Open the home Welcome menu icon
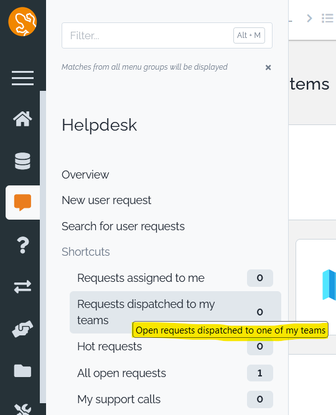The height and width of the screenshot is (415, 336). click(22, 119)
